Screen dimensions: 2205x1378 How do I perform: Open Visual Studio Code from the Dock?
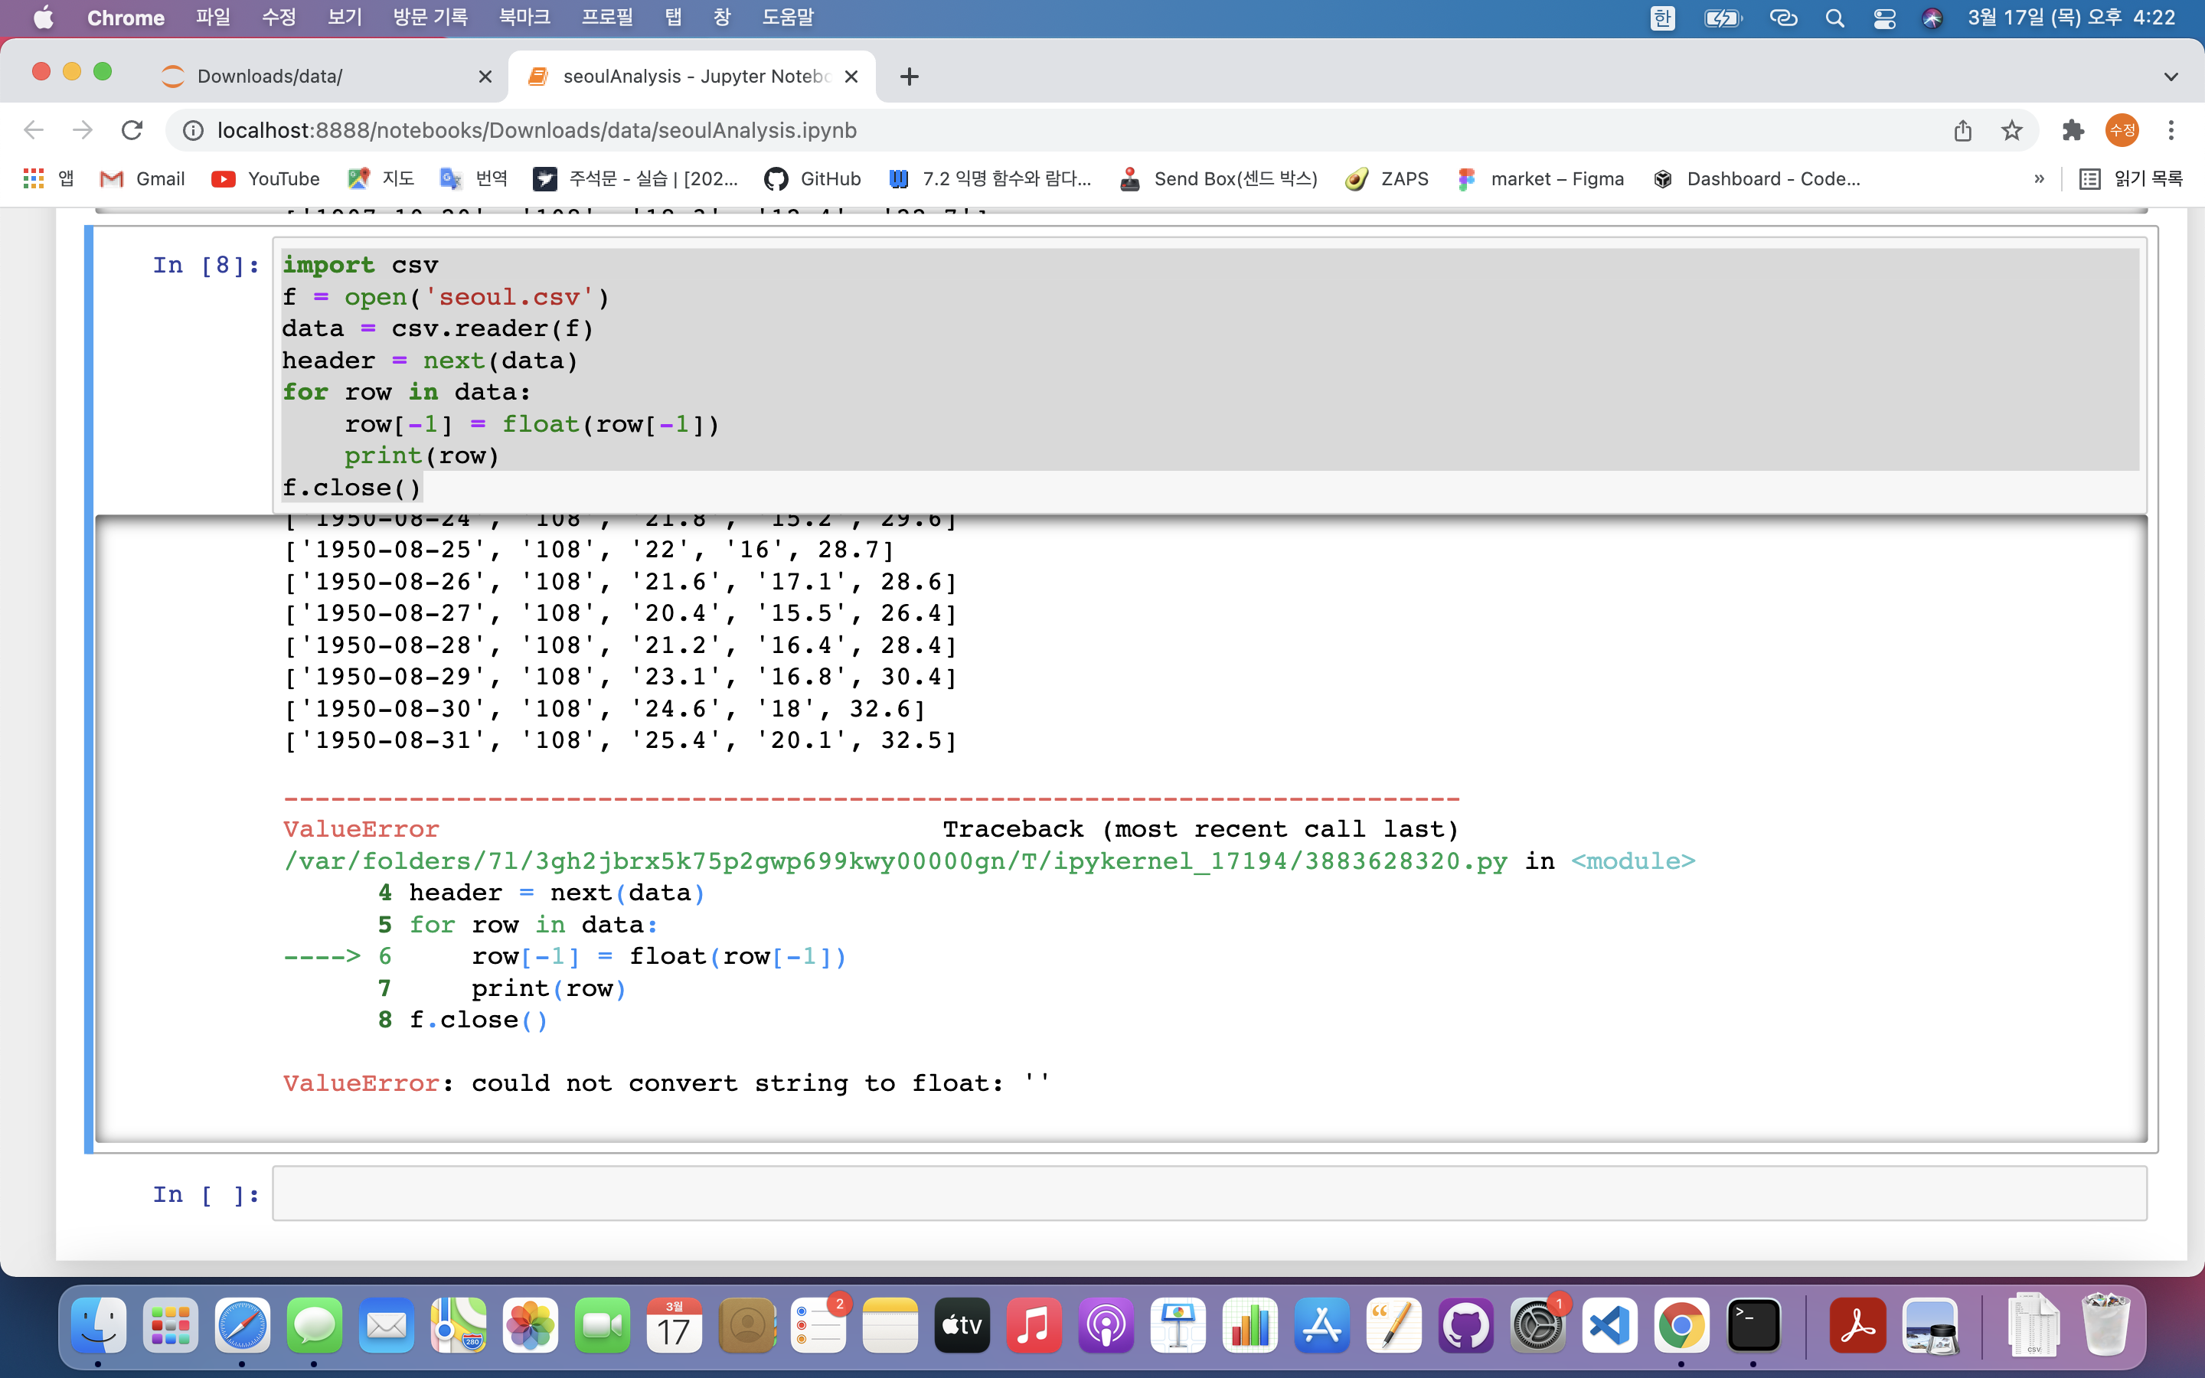coord(1609,1325)
